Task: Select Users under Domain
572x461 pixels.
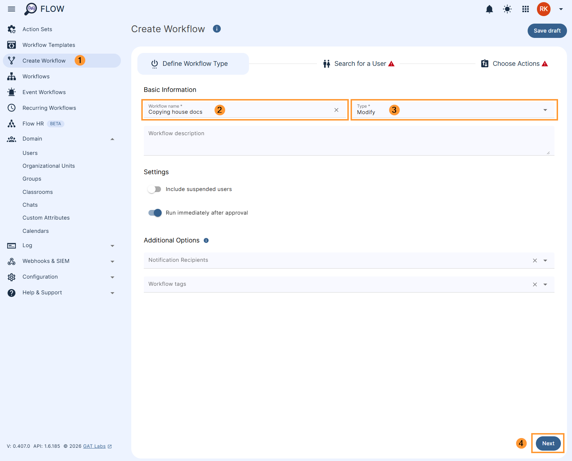Action: tap(30, 153)
